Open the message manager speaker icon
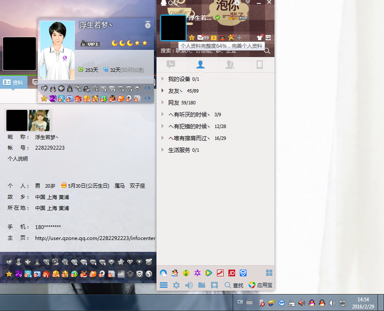Viewport: 384px width, 311px height. [189, 285]
